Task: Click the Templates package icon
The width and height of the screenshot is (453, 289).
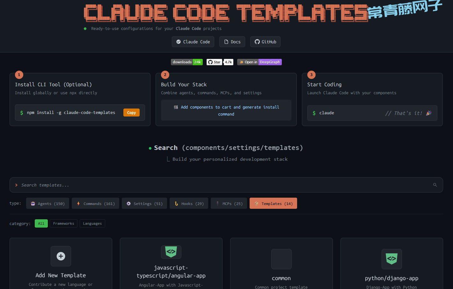Action: click(x=256, y=203)
